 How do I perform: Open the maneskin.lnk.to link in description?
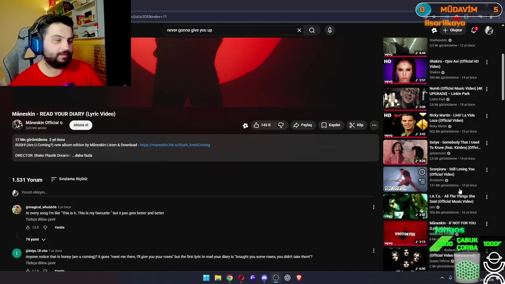coord(175,145)
